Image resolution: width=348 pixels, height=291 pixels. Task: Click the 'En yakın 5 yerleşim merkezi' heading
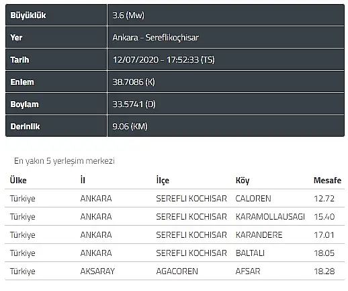tap(64, 161)
